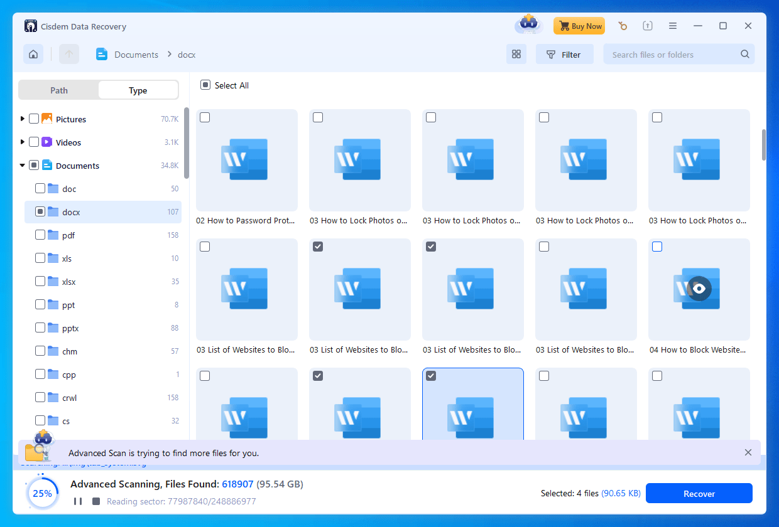Switch to the Path tab
Viewport: 779px width, 527px height.
point(58,90)
